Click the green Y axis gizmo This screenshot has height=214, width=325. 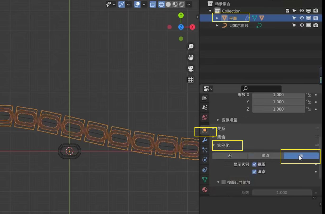coord(181,15)
